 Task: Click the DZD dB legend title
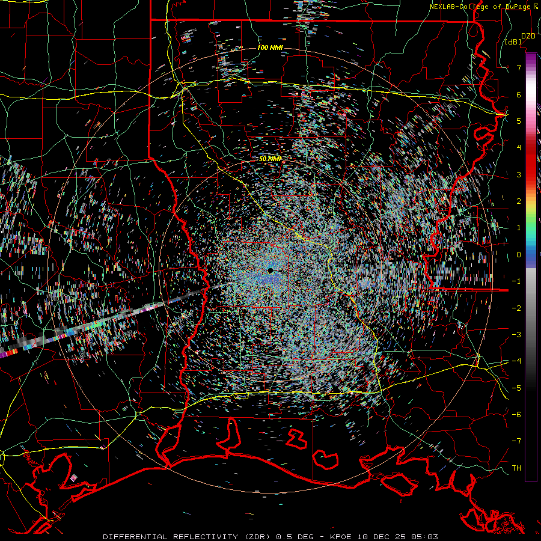point(521,38)
